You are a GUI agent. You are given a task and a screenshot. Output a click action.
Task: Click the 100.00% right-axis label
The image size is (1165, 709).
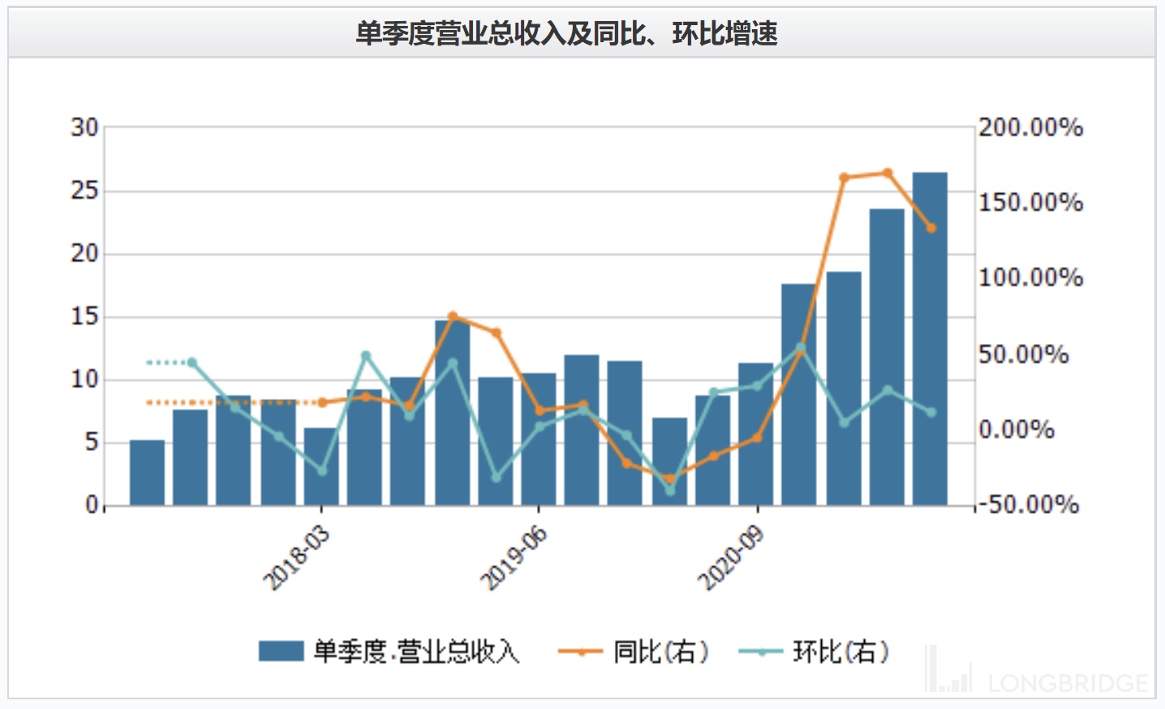1030,277
